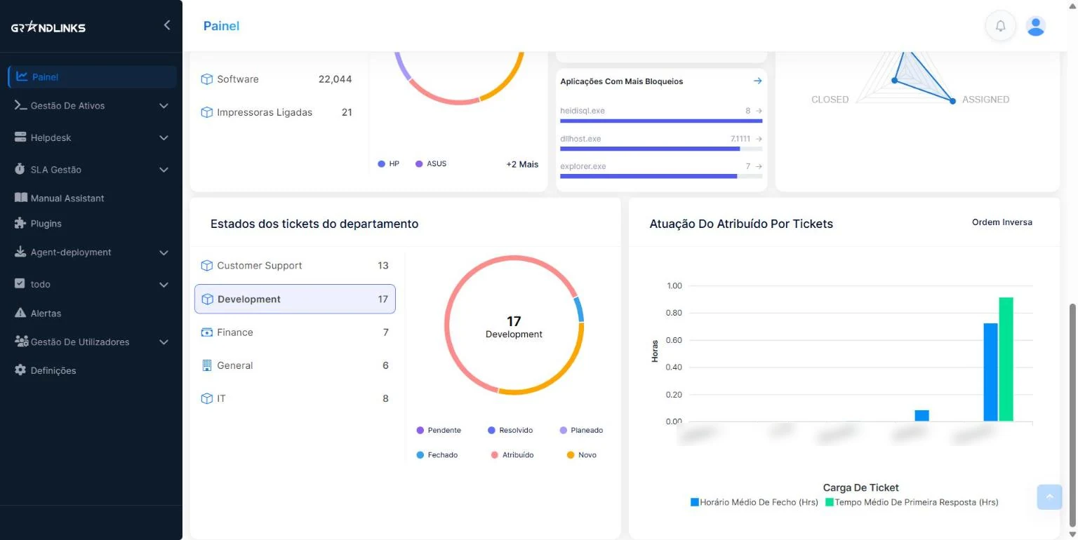Image resolution: width=1078 pixels, height=540 pixels.
Task: Expand the SLA Gestão submenu chevron
Action: point(164,170)
